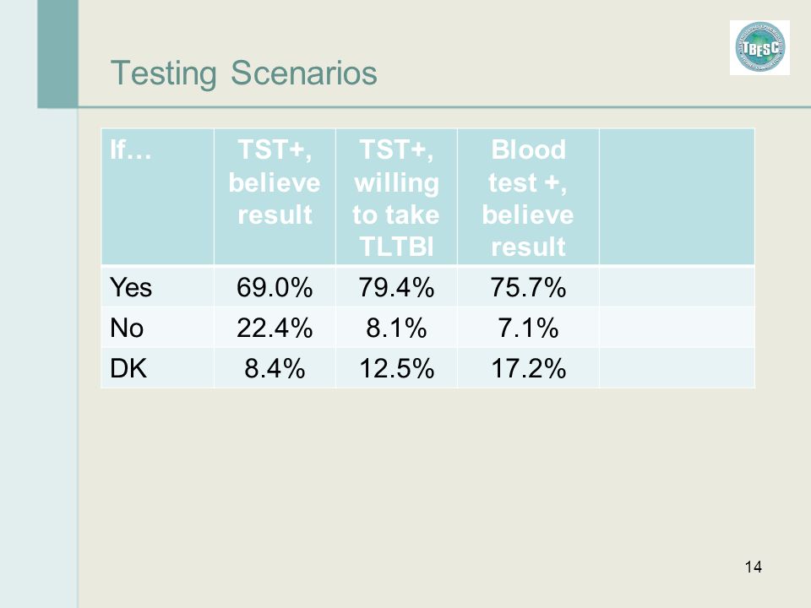This screenshot has width=811, height=608.
Task: Click the 17.2% table cell
Action: [x=528, y=367]
